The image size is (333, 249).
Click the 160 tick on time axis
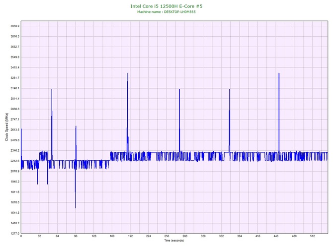(112, 236)
